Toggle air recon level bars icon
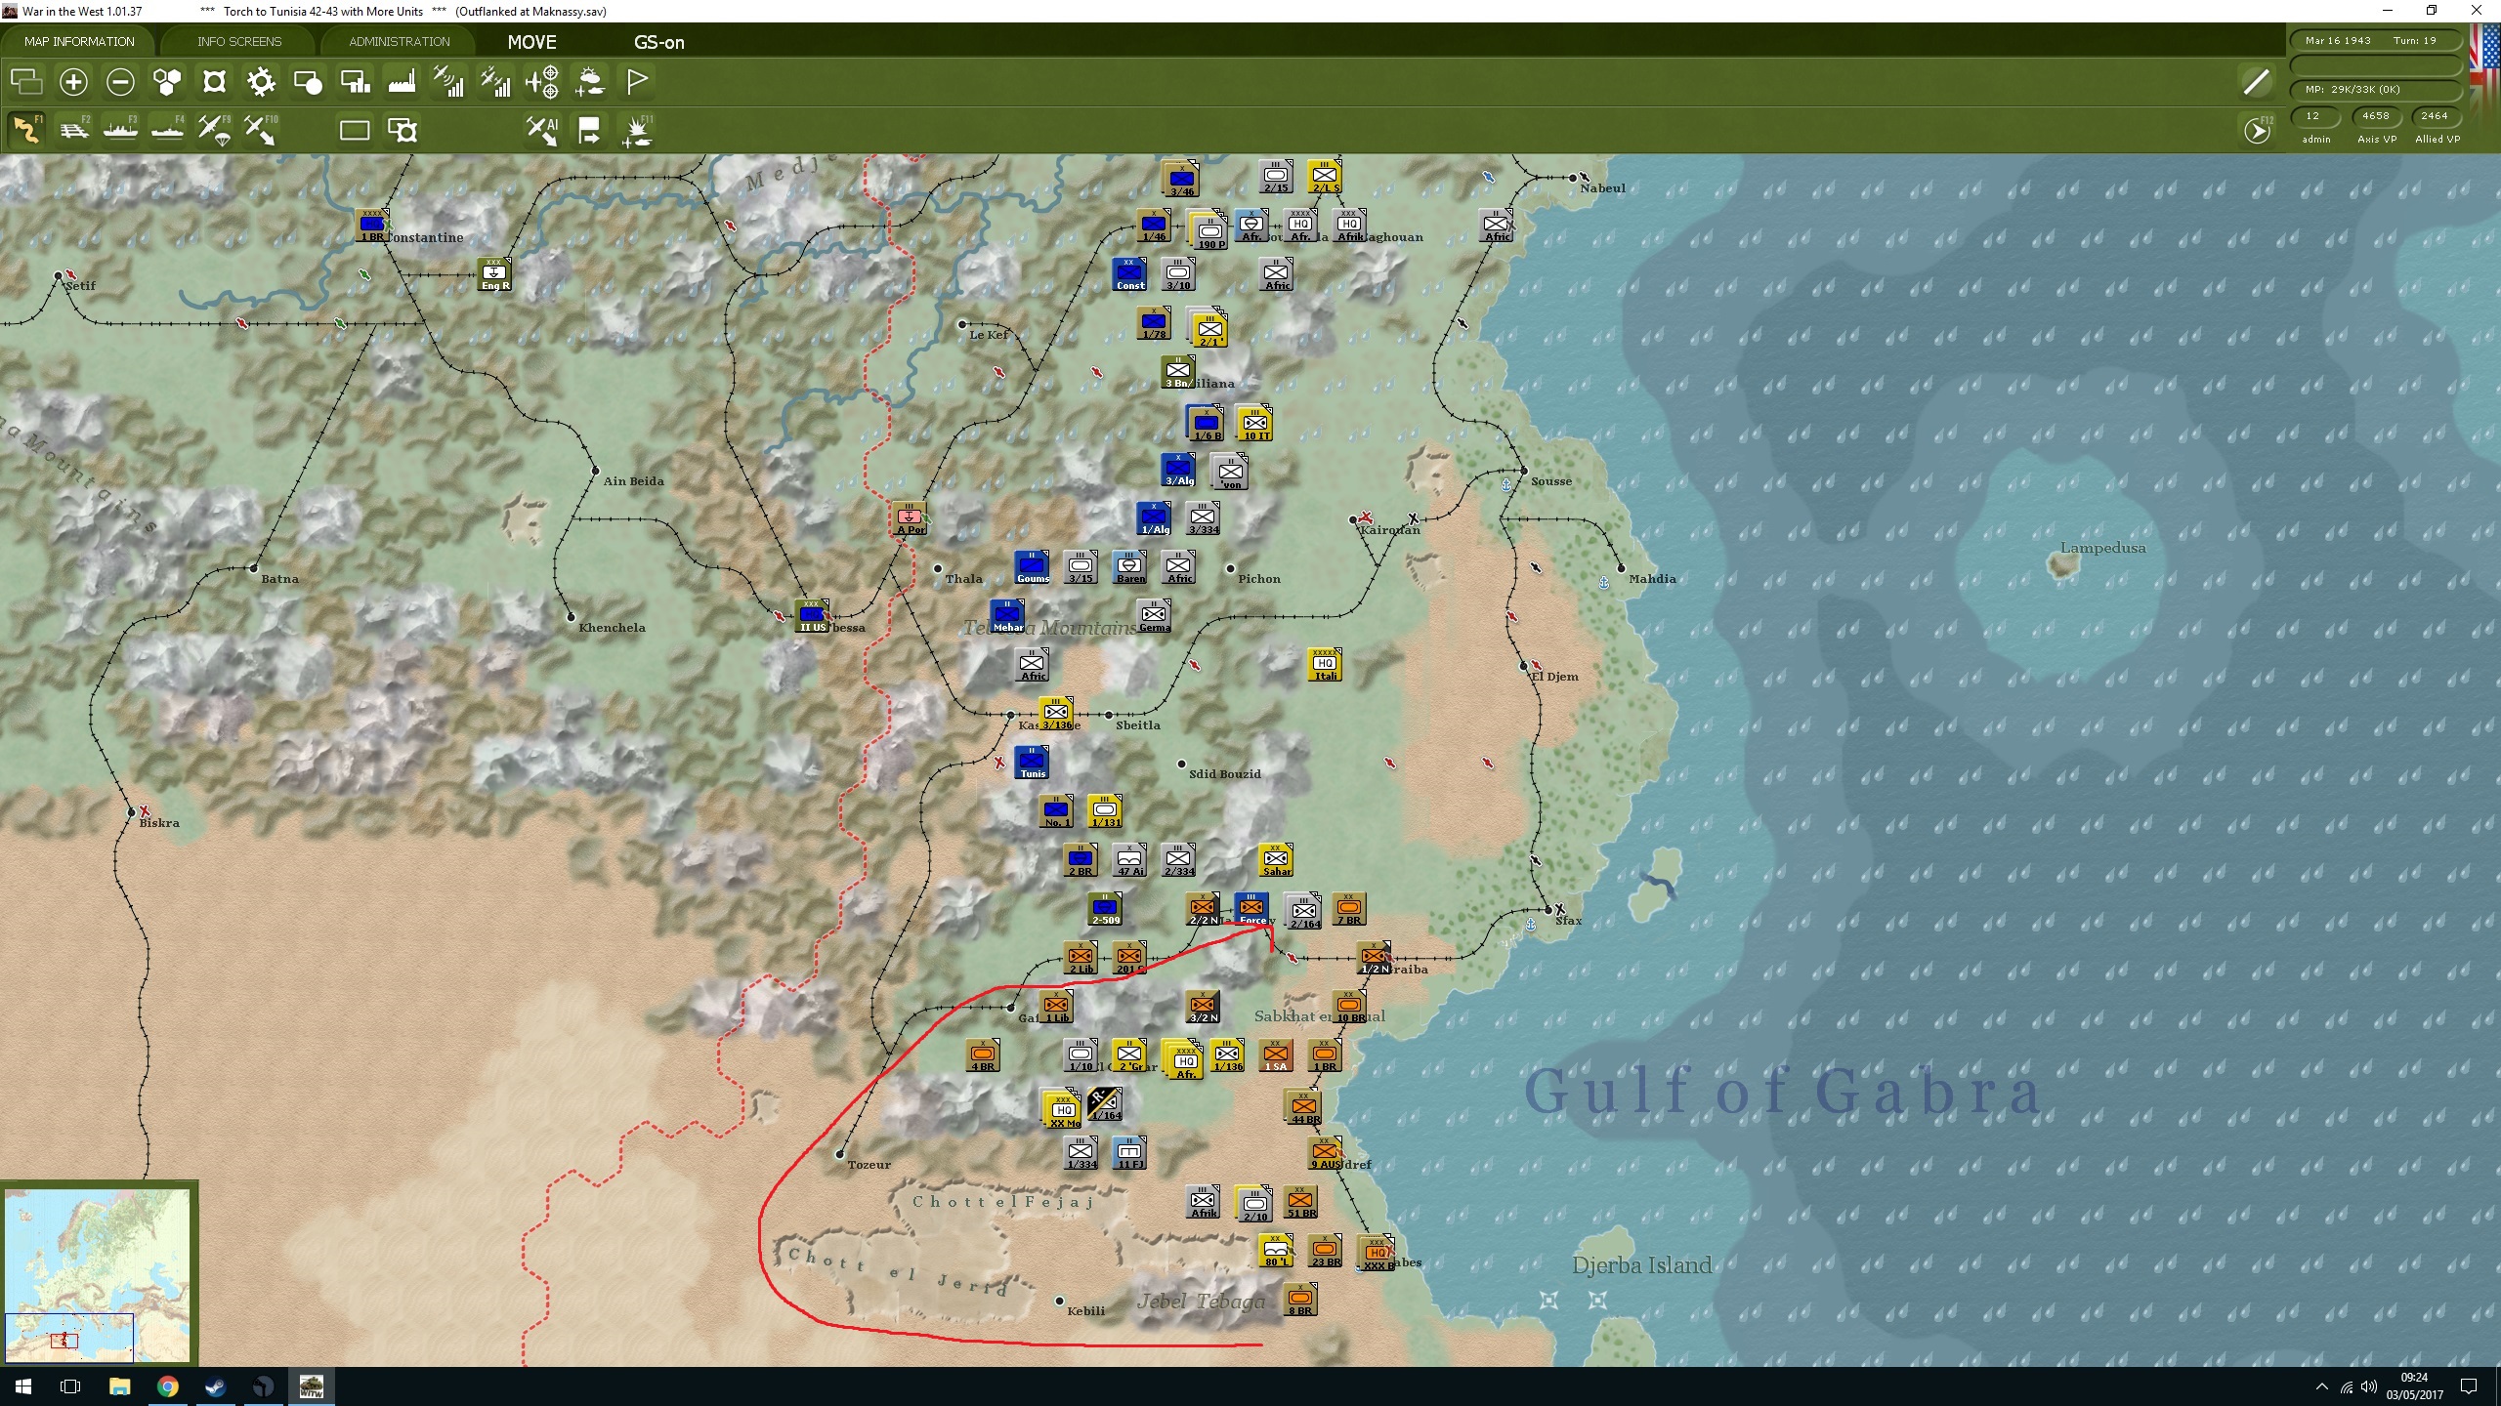 click(x=448, y=82)
